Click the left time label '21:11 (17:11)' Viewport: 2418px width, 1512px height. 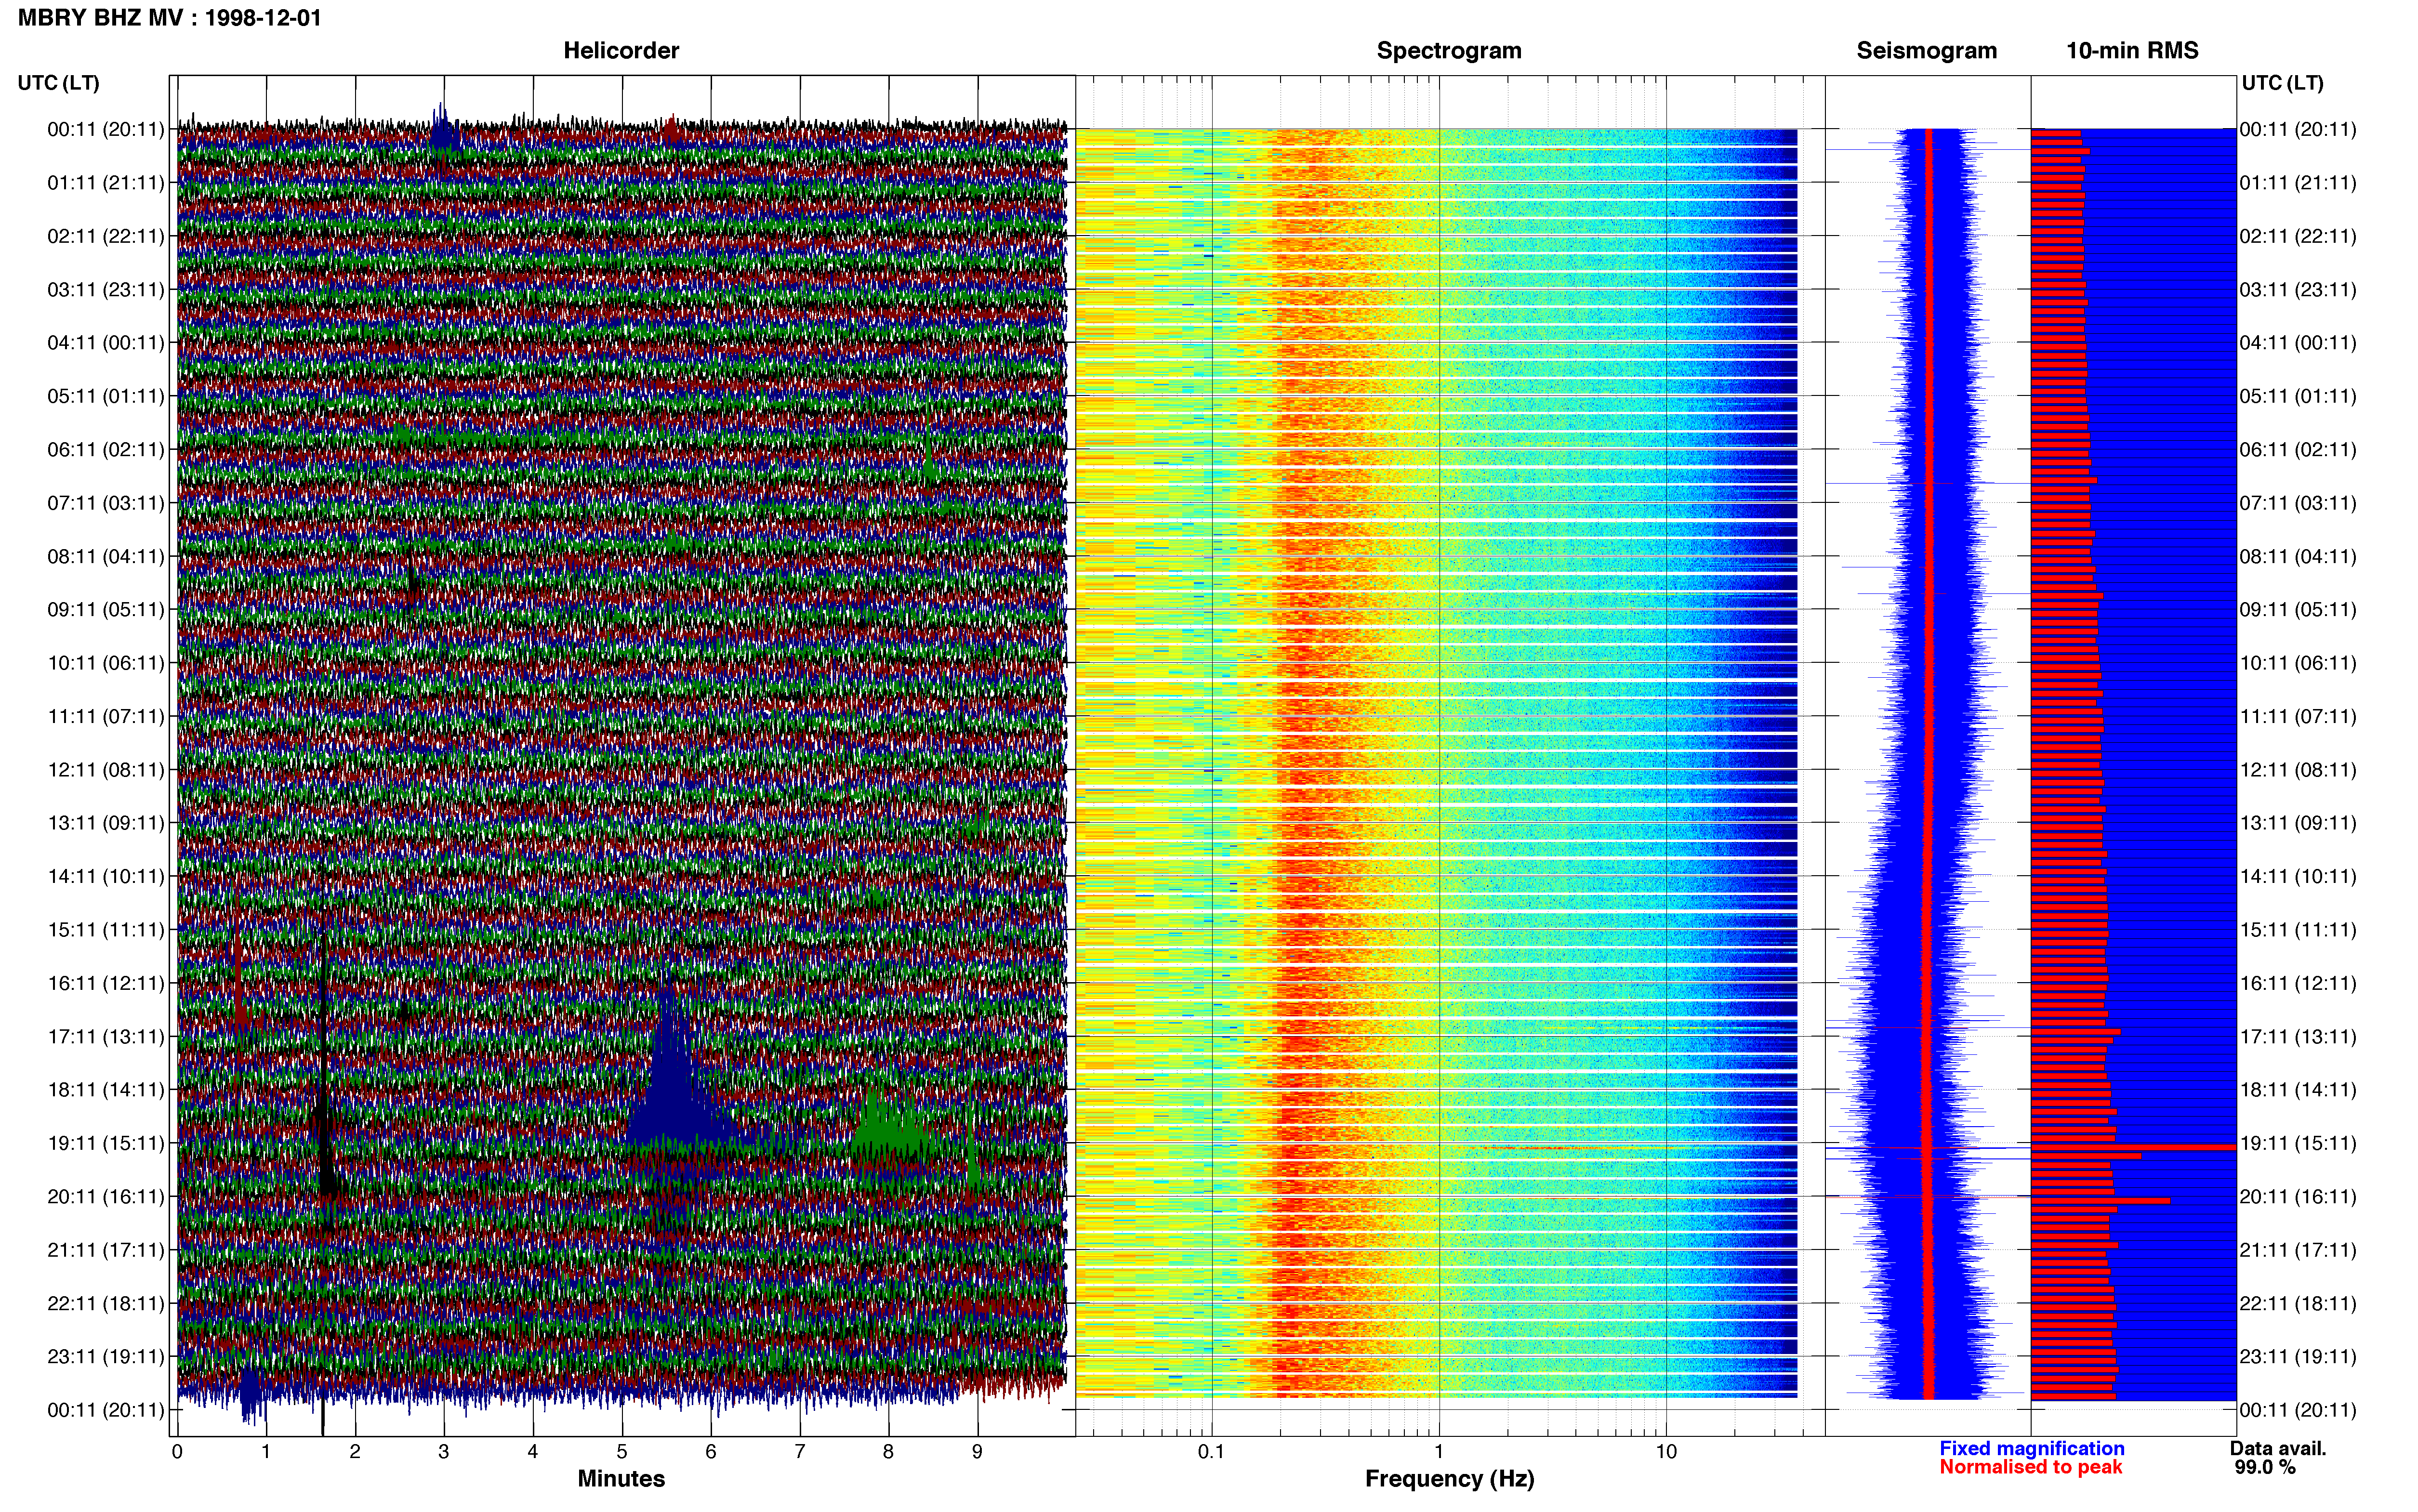(x=106, y=1250)
